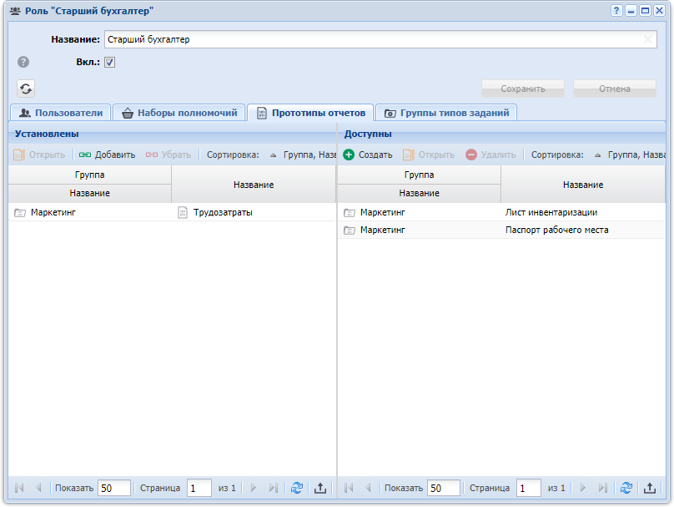Toggle the Вкл. checkbox
This screenshot has width=674, height=507.
click(x=109, y=62)
